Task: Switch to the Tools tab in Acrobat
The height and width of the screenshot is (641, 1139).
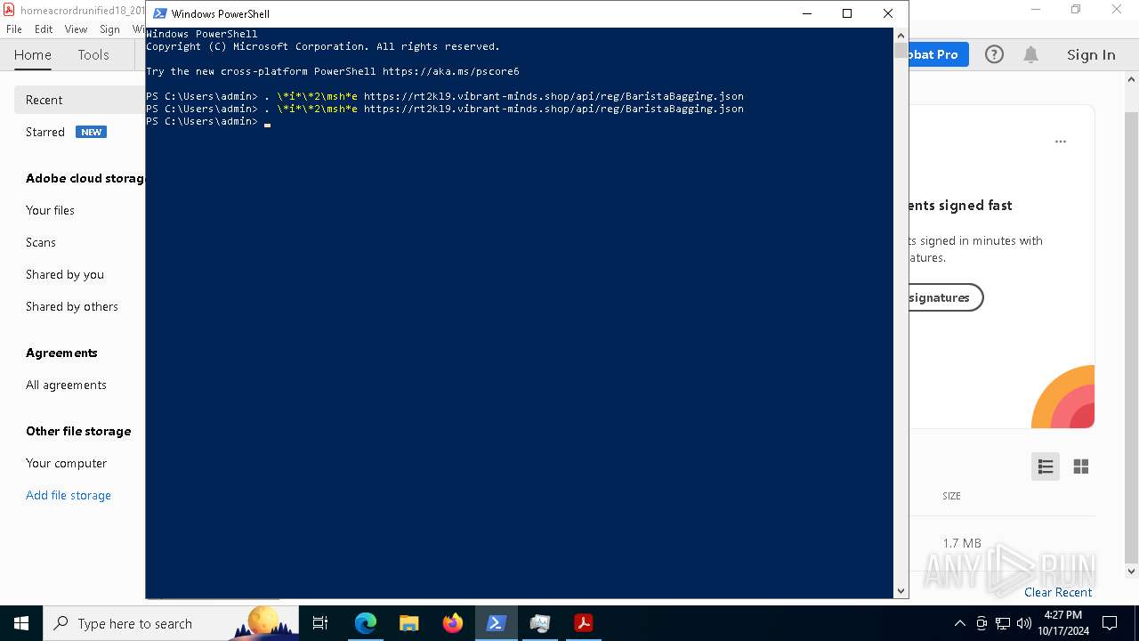Action: tap(93, 54)
